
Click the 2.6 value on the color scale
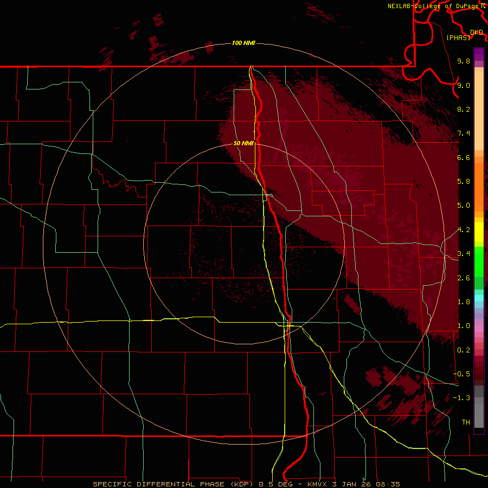coord(464,278)
